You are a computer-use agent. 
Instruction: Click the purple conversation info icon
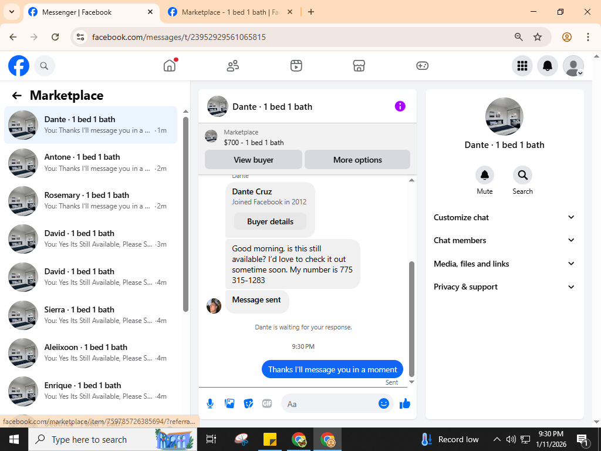(x=400, y=106)
